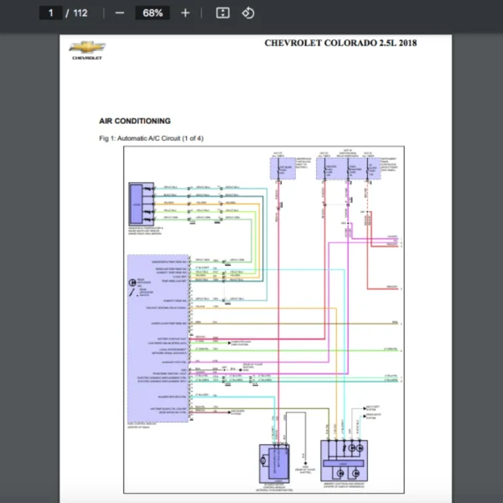Viewport: 503px width, 503px height.
Task: Click the Chevrolet bowtie logo
Action: coord(87,49)
